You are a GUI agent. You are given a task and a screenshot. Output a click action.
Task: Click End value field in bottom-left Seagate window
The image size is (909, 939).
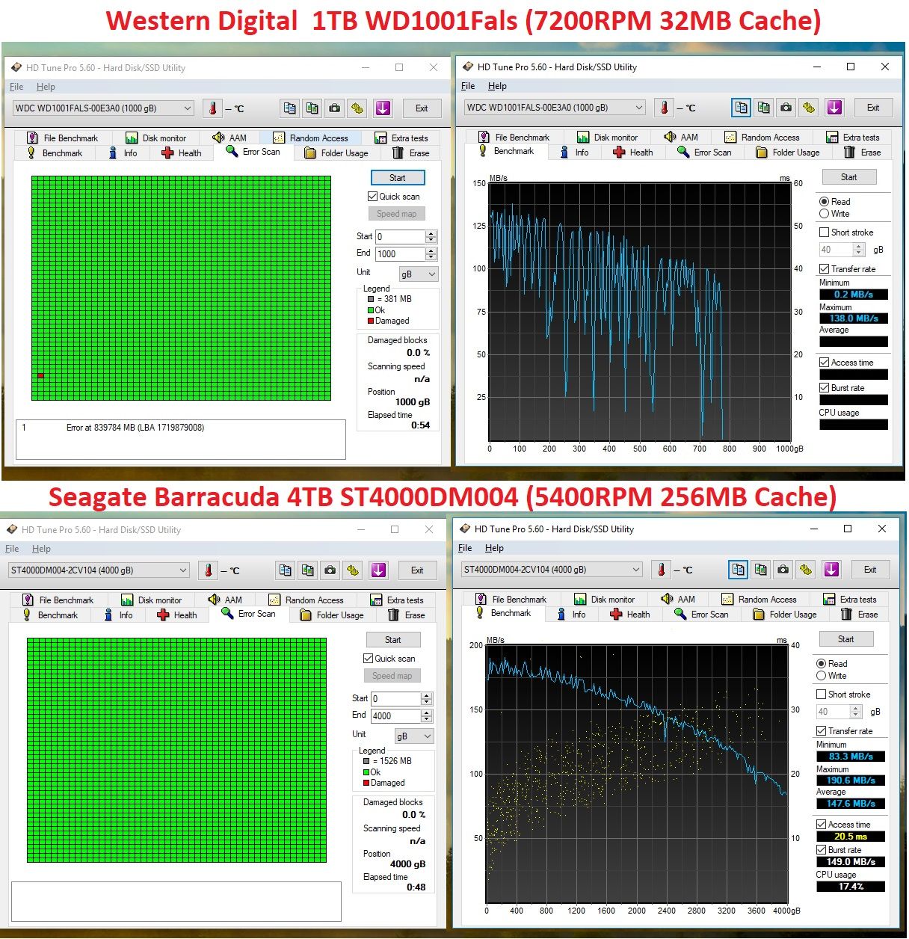click(395, 716)
